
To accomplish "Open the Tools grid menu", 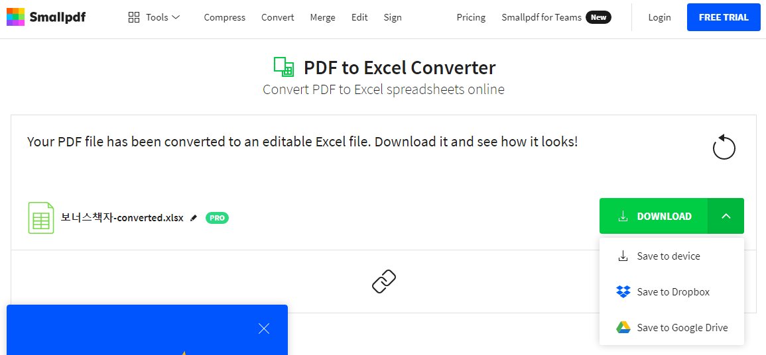I will point(154,18).
